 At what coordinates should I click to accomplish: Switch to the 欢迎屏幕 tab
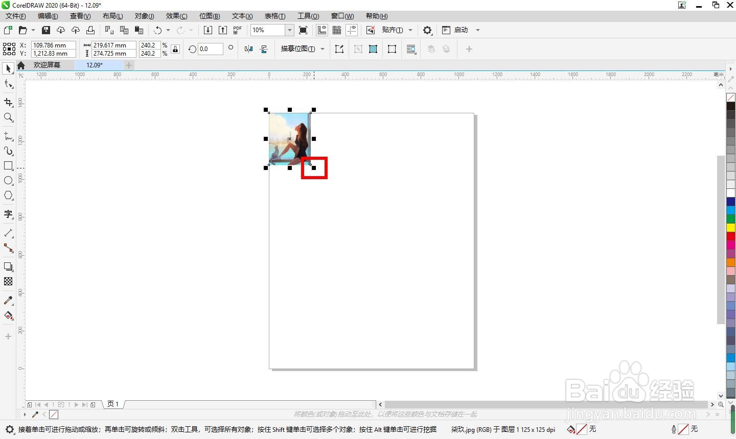[47, 65]
